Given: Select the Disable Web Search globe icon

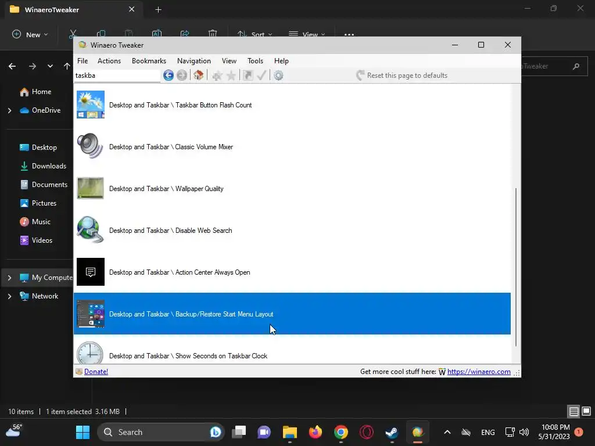Looking at the screenshot, I should (90, 230).
